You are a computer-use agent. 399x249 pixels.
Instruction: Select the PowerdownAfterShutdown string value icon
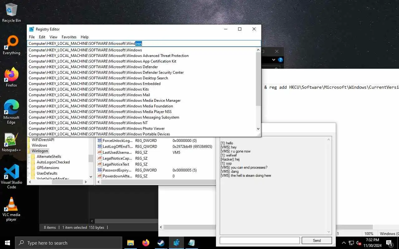(100, 176)
